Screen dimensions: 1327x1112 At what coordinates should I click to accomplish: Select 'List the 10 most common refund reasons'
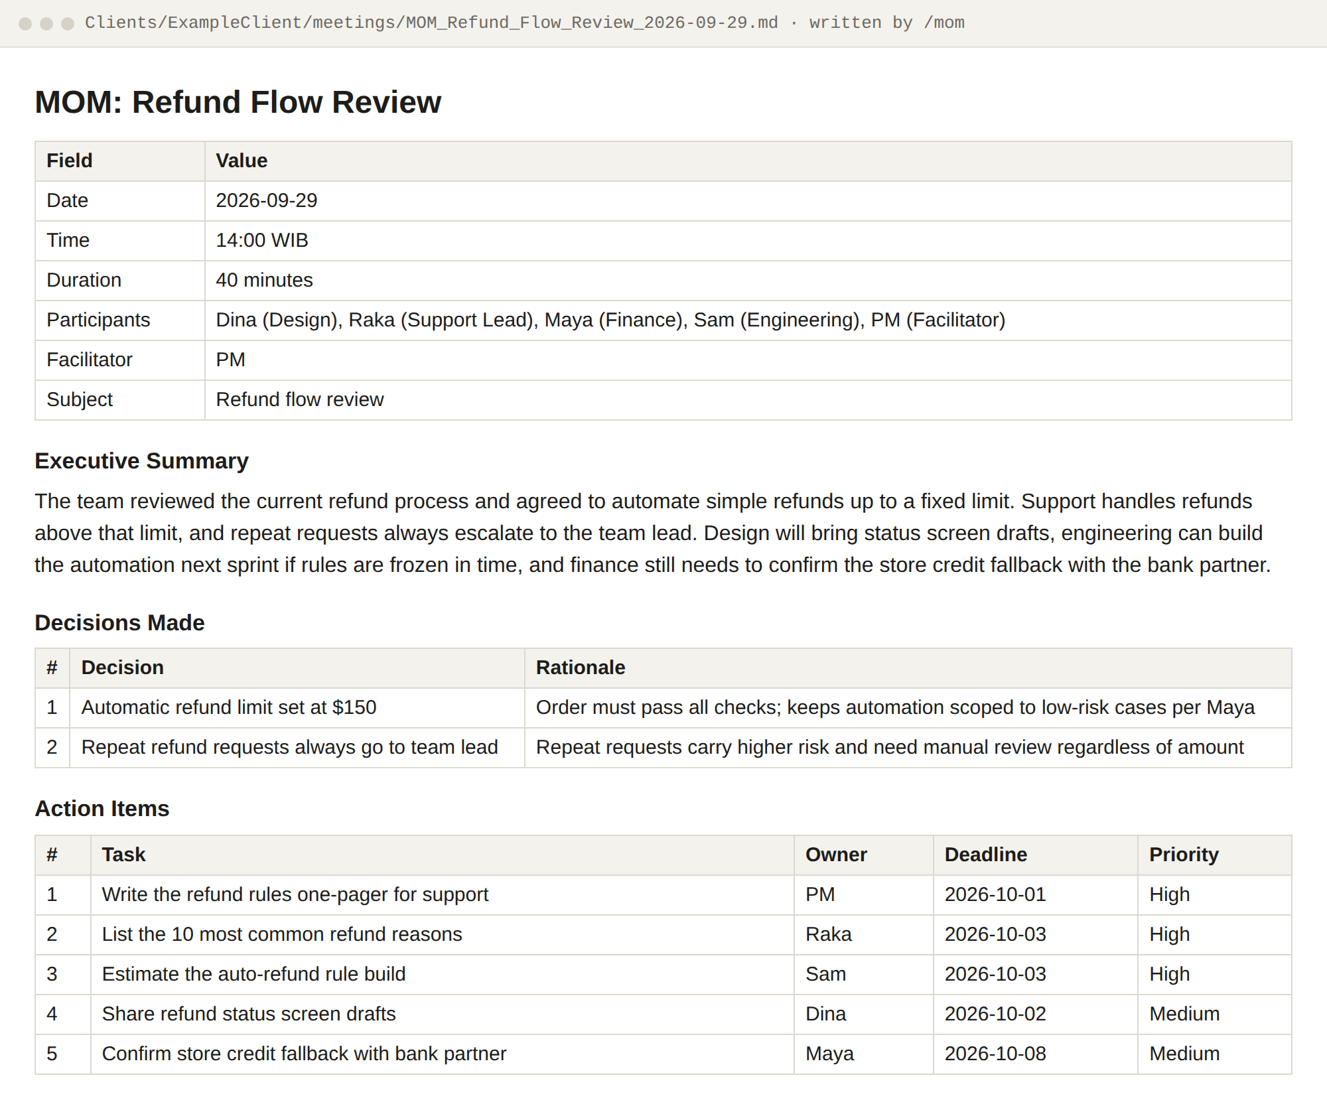(x=282, y=934)
